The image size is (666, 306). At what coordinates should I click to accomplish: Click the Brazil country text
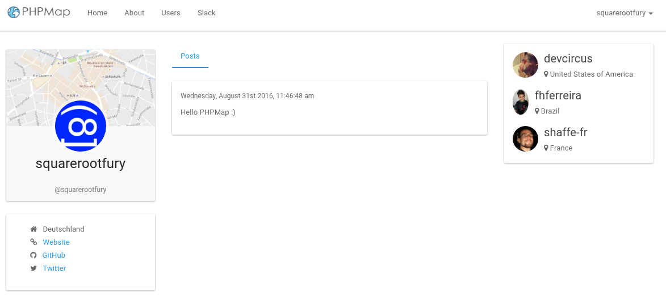pos(550,111)
